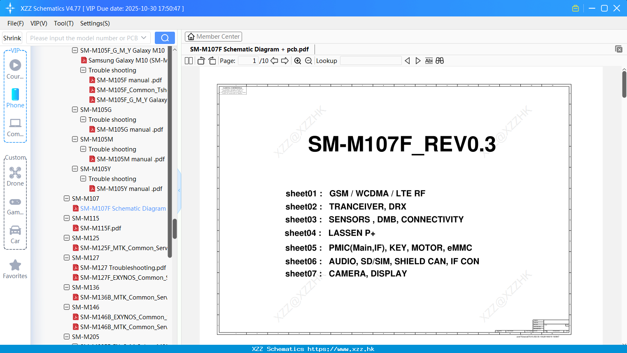
Task: Open SM-M105G manual .pdf
Action: point(130,129)
